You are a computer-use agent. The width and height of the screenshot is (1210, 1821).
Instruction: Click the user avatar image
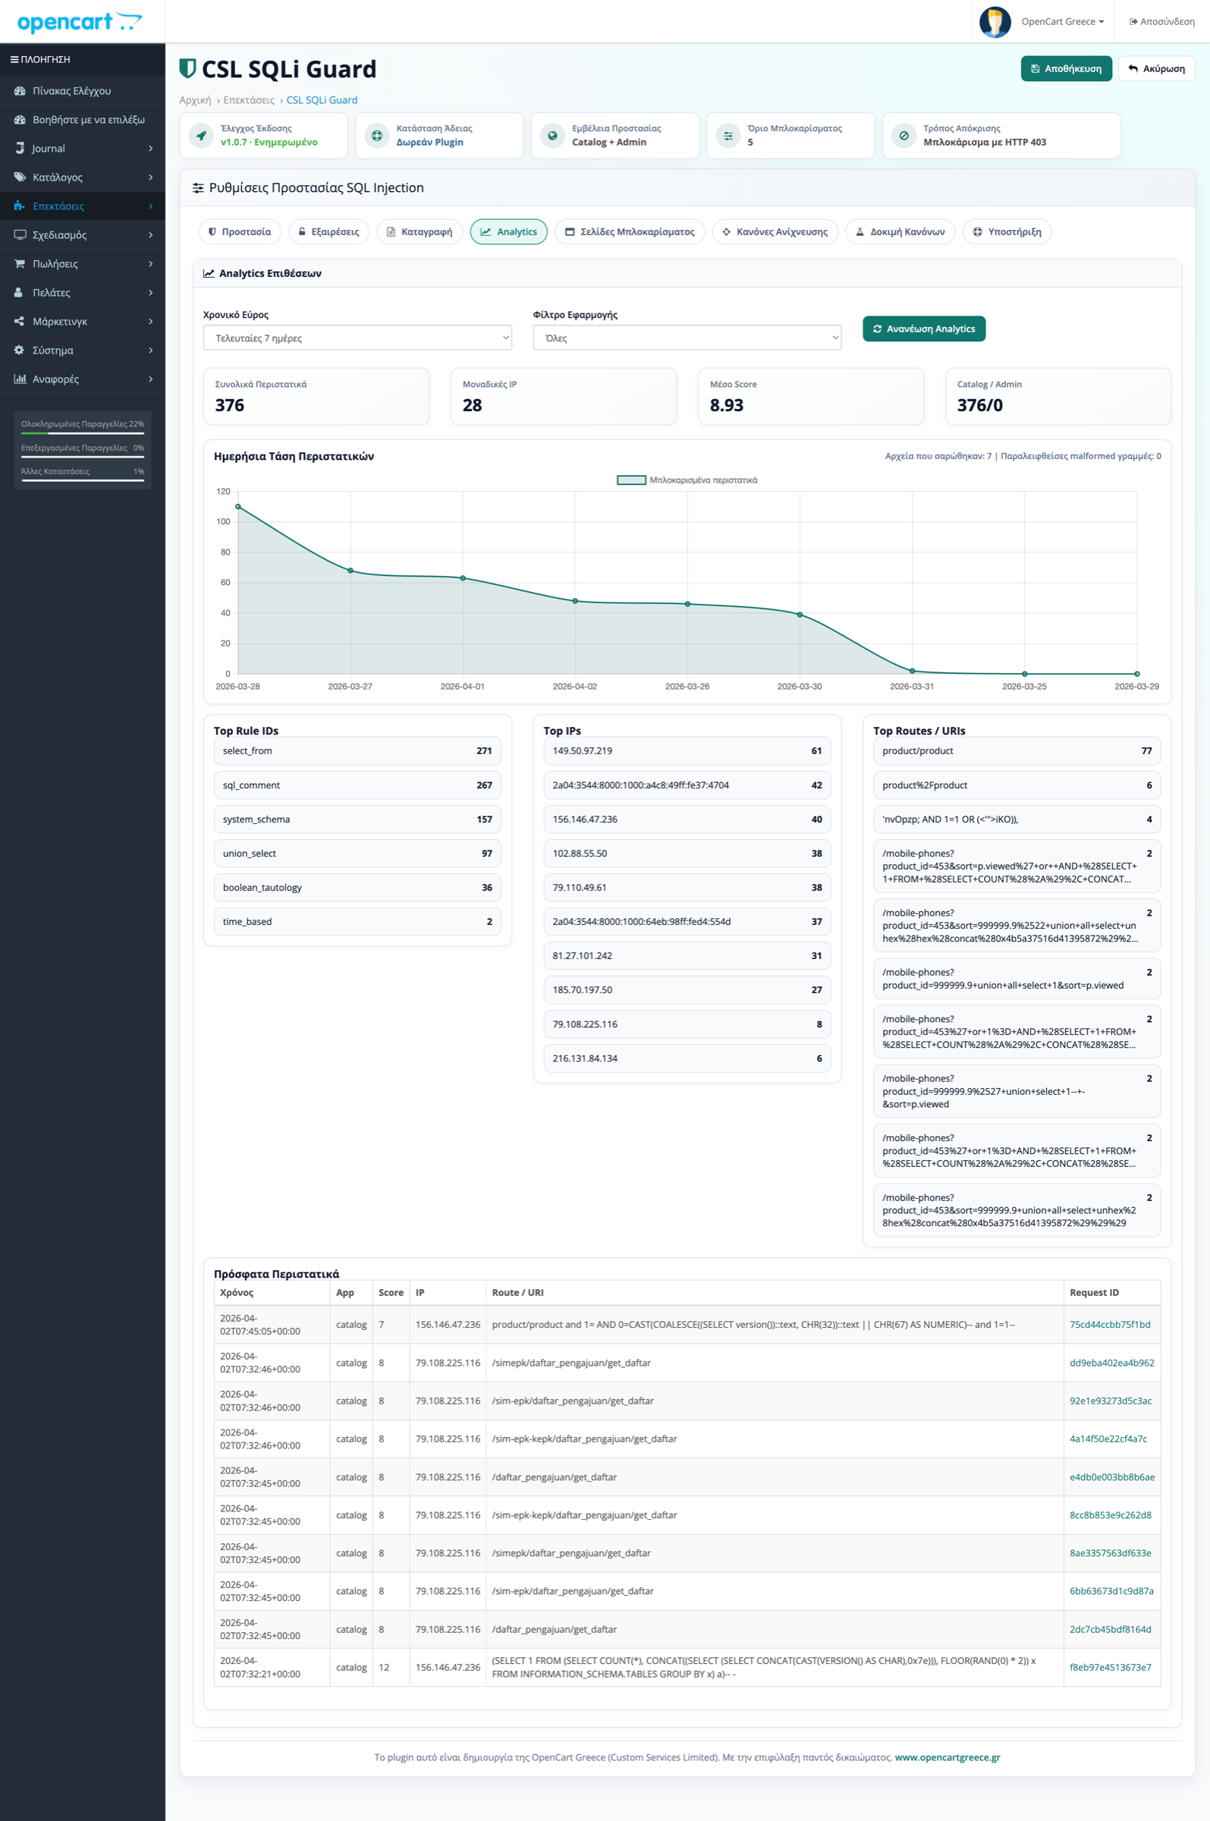point(995,21)
